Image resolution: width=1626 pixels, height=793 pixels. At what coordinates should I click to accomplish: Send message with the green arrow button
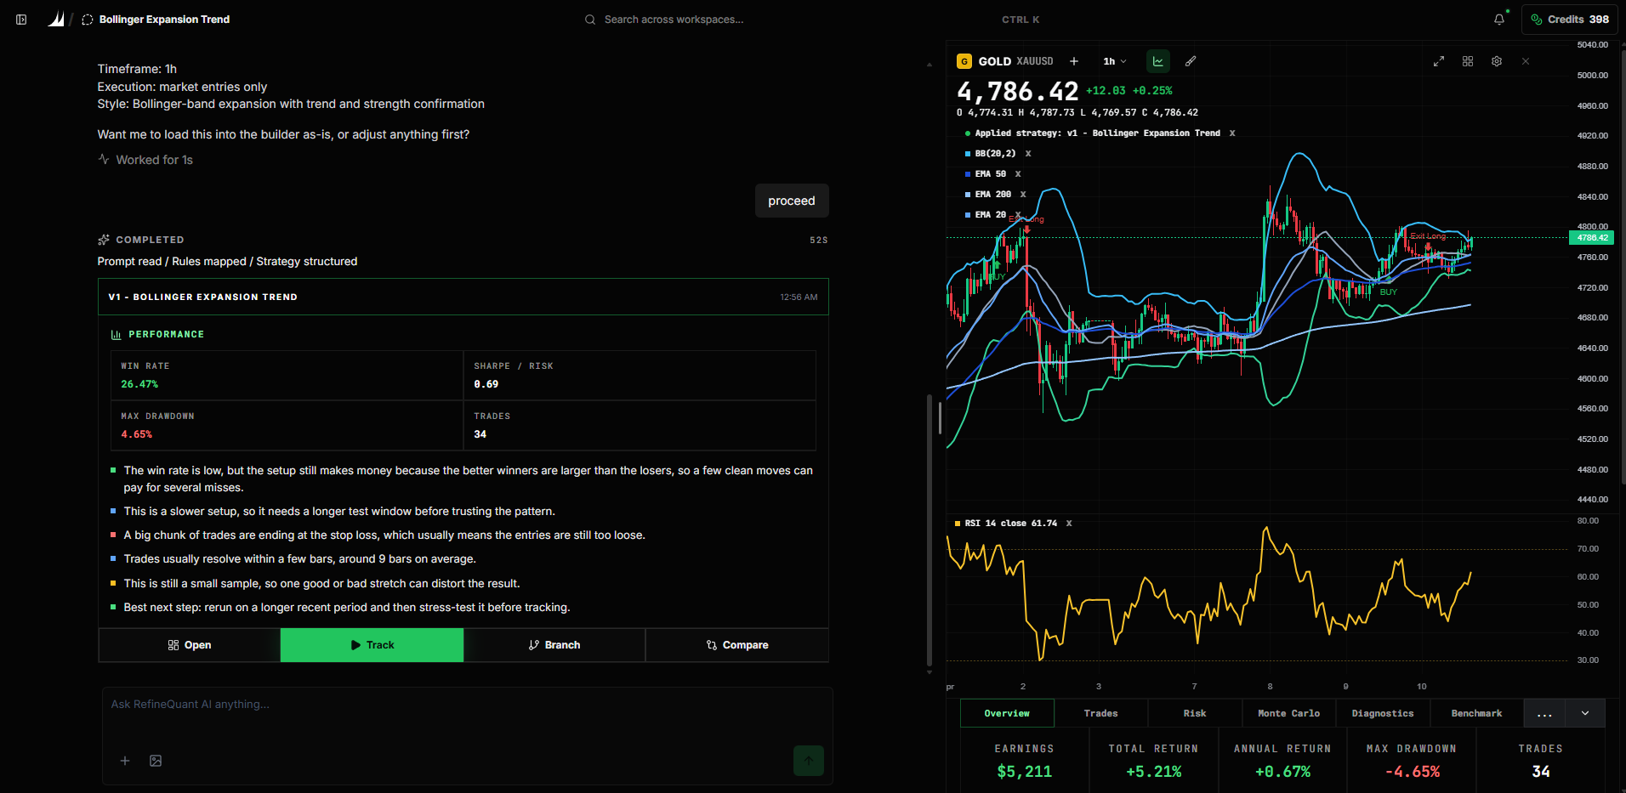pos(809,761)
